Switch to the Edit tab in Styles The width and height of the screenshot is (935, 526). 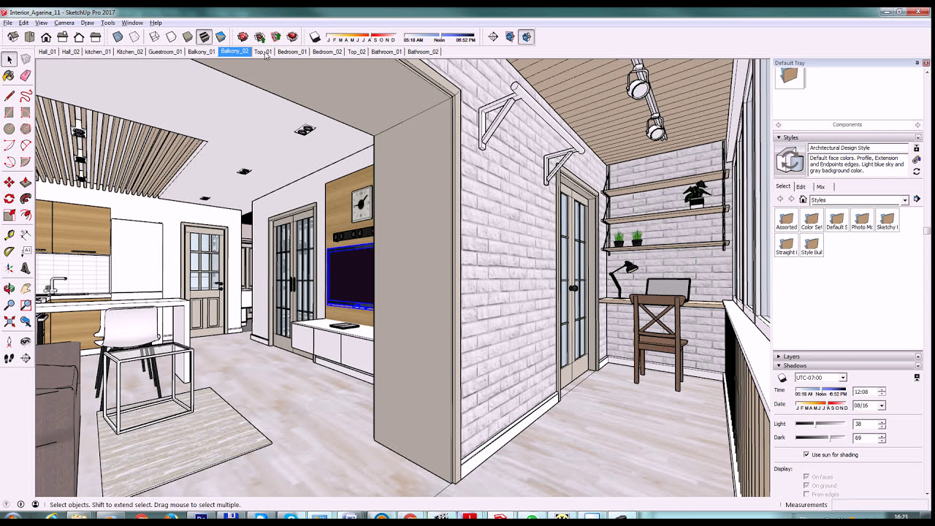coord(801,187)
